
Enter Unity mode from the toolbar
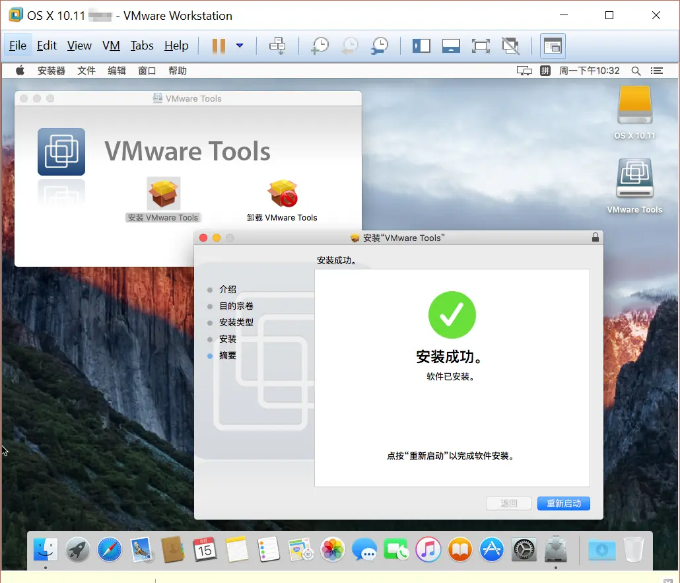click(x=510, y=46)
